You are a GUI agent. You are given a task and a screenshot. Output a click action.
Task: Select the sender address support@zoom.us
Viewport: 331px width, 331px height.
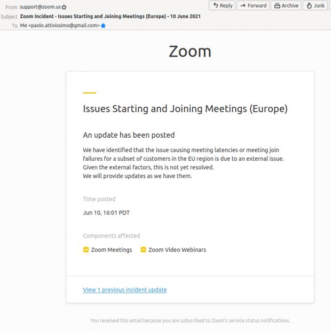pos(41,7)
